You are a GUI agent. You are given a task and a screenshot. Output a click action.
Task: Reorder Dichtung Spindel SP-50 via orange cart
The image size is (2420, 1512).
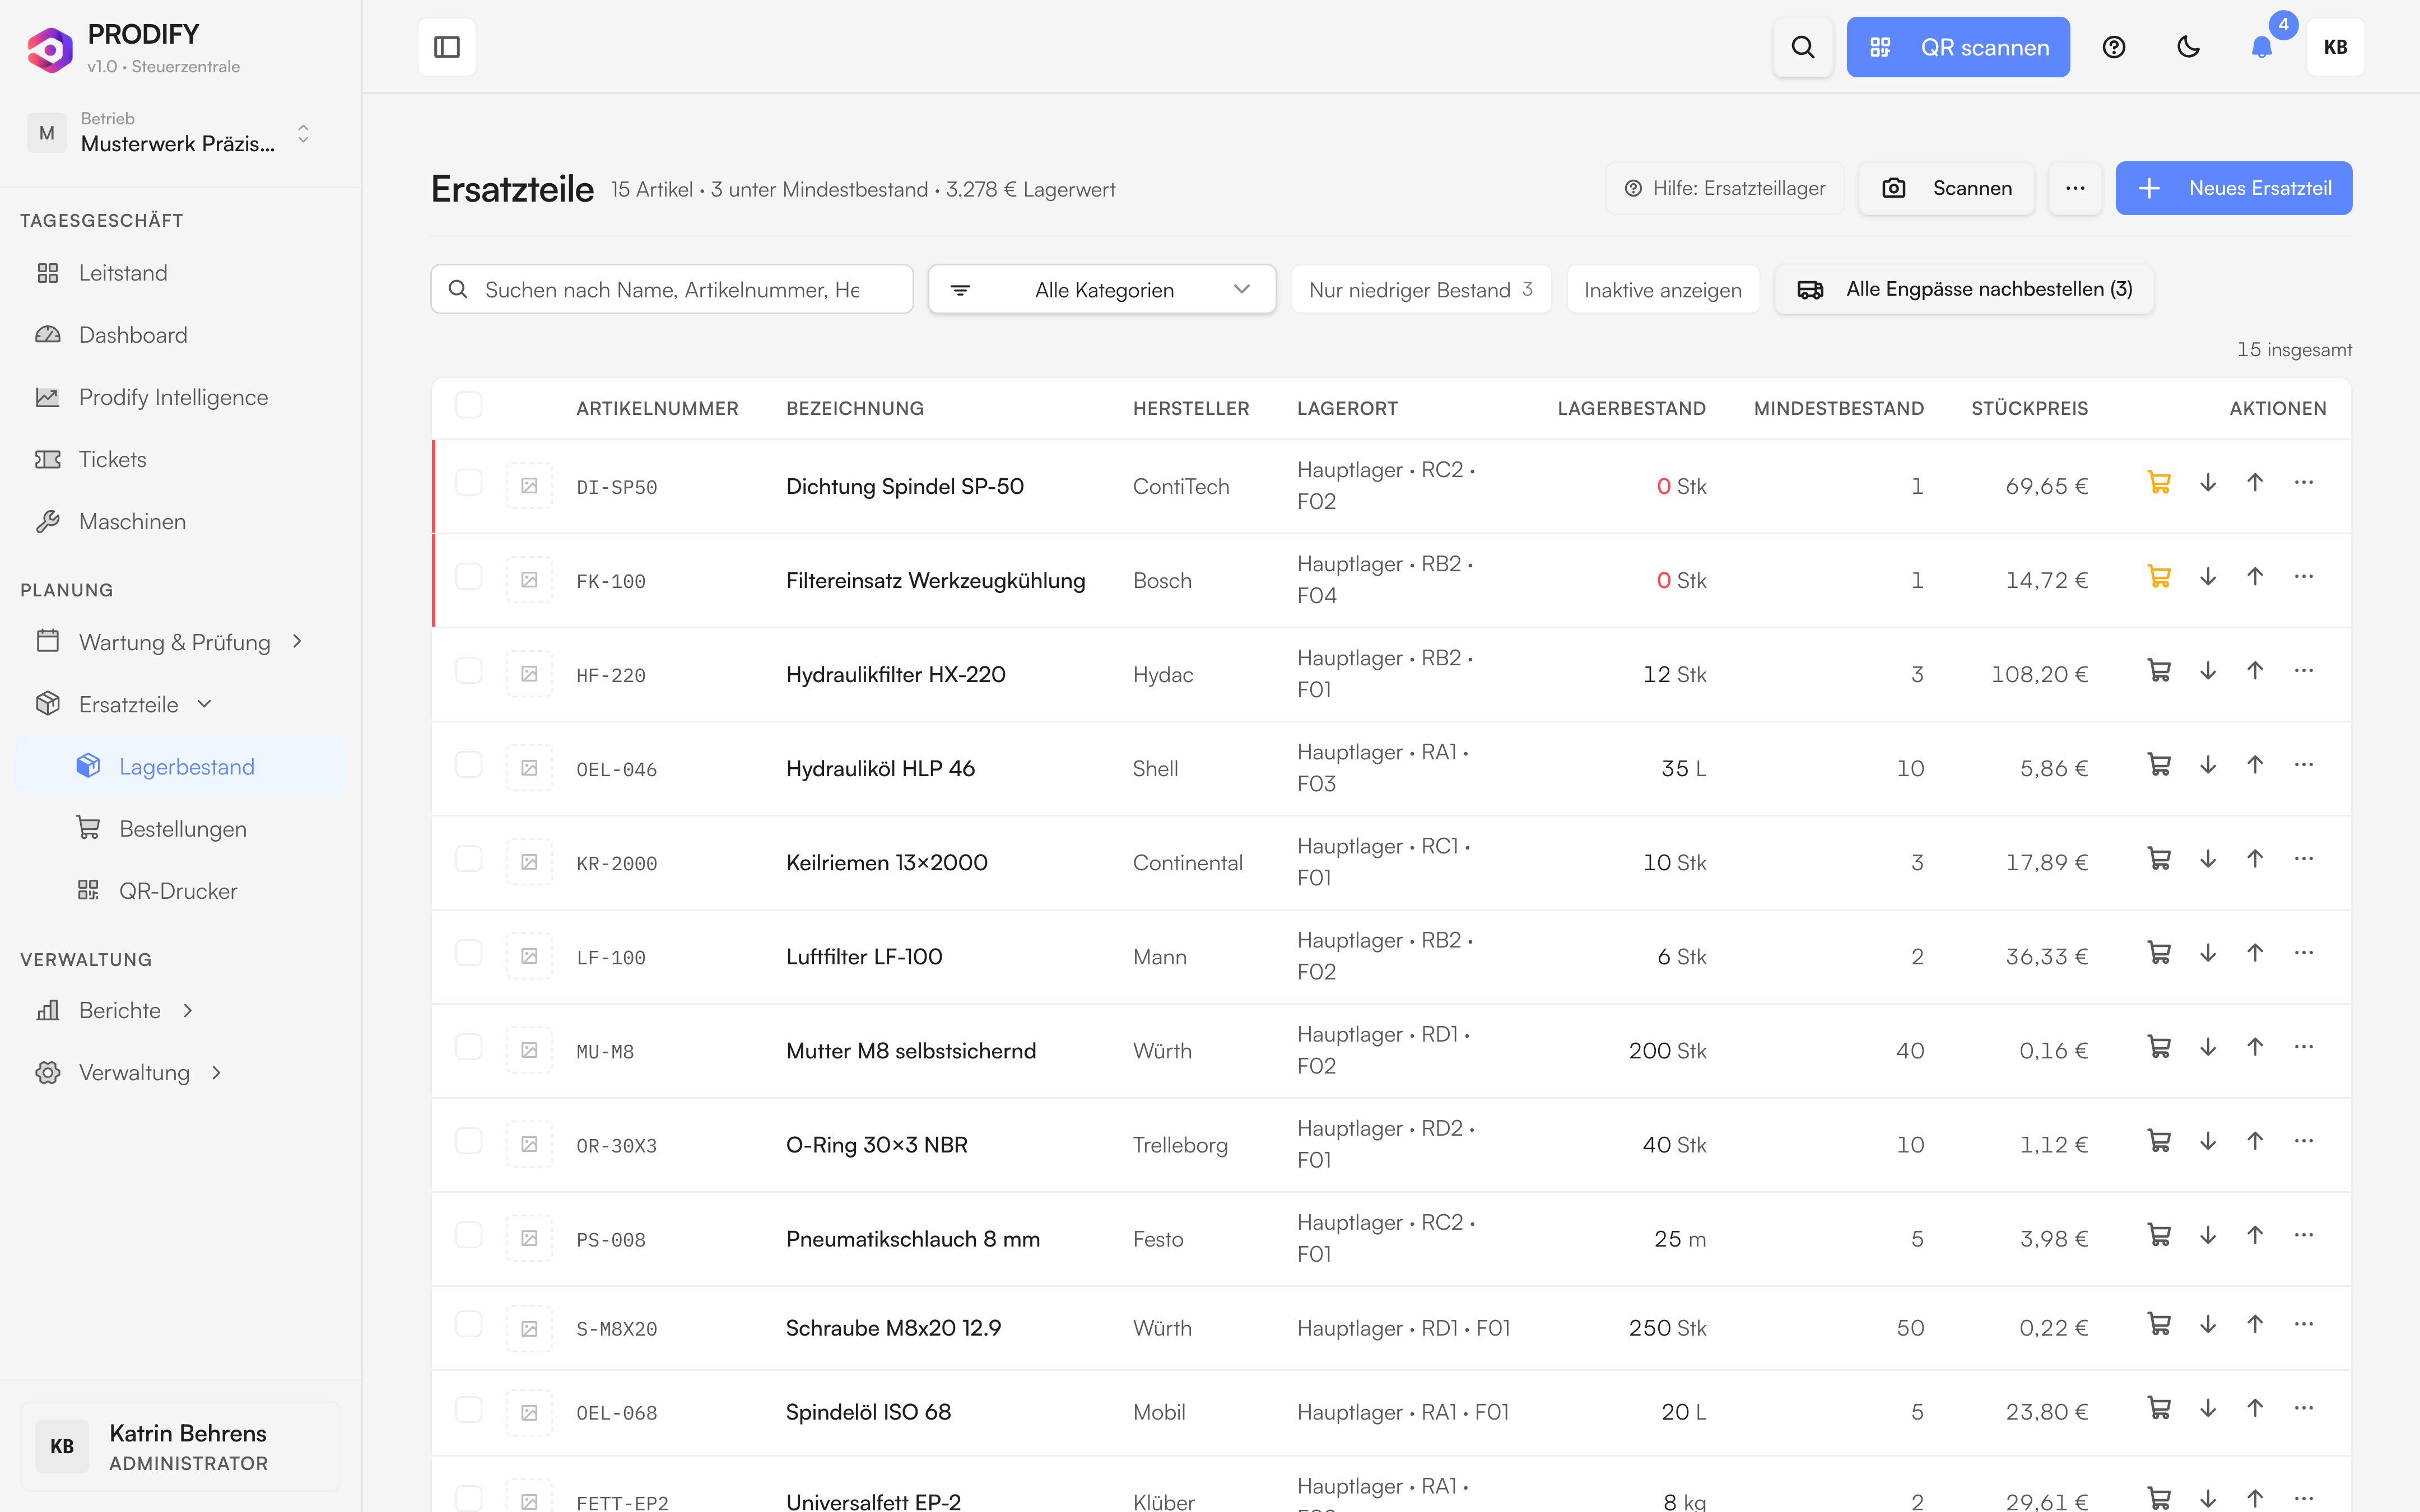click(x=2159, y=483)
